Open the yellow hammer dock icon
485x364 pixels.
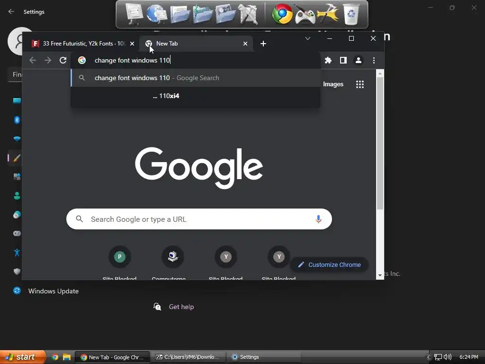click(328, 14)
